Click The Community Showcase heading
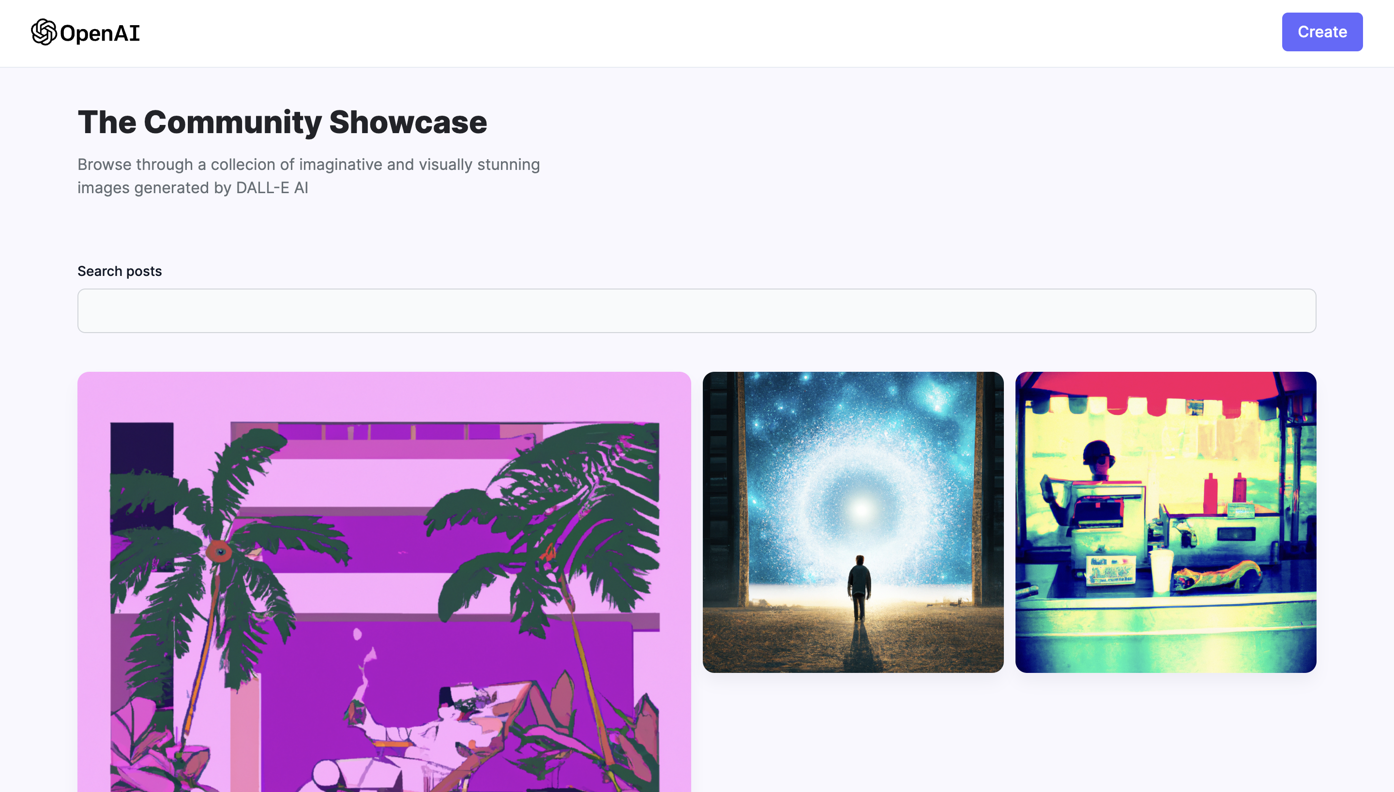1394x792 pixels. (282, 122)
